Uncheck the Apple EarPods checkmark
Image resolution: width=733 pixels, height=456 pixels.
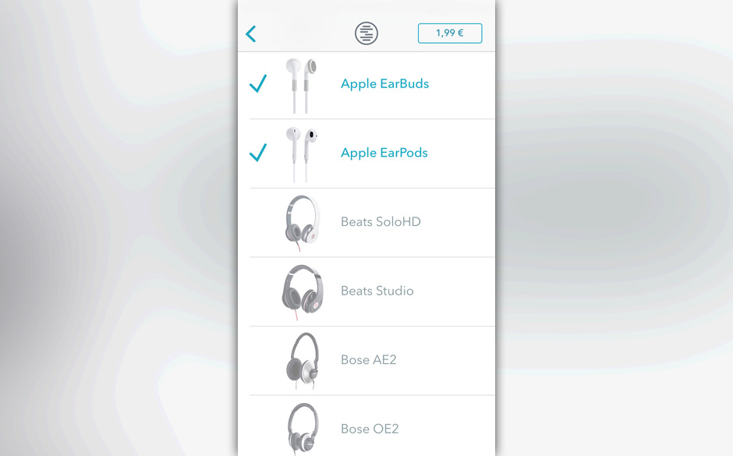point(258,152)
